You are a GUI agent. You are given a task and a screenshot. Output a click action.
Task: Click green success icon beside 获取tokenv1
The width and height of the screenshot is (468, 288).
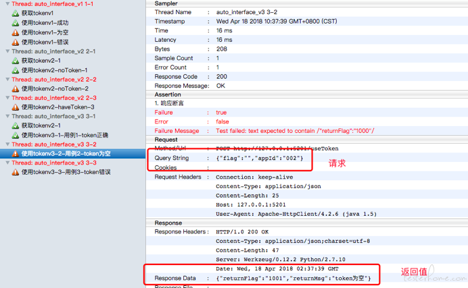click(x=15, y=13)
